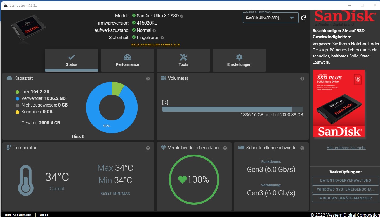This screenshot has height=217, width=380.
Task: Click the heart life remaining icon
Action: [182, 180]
